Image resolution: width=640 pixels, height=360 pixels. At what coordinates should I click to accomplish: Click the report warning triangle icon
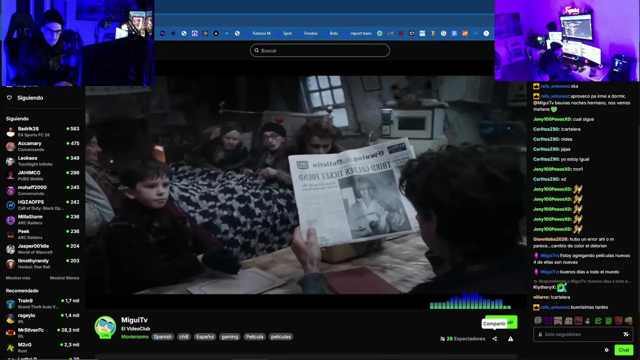[x=510, y=338]
